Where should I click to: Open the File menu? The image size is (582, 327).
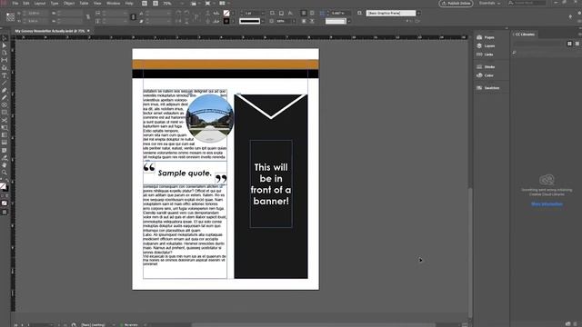click(15, 4)
